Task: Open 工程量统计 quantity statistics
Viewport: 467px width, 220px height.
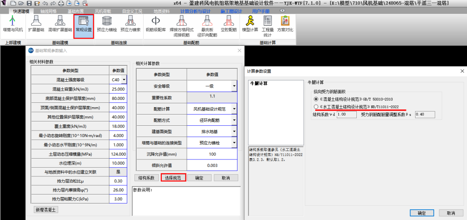Action: [268, 26]
